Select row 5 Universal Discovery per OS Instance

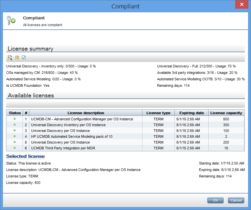point(125,142)
